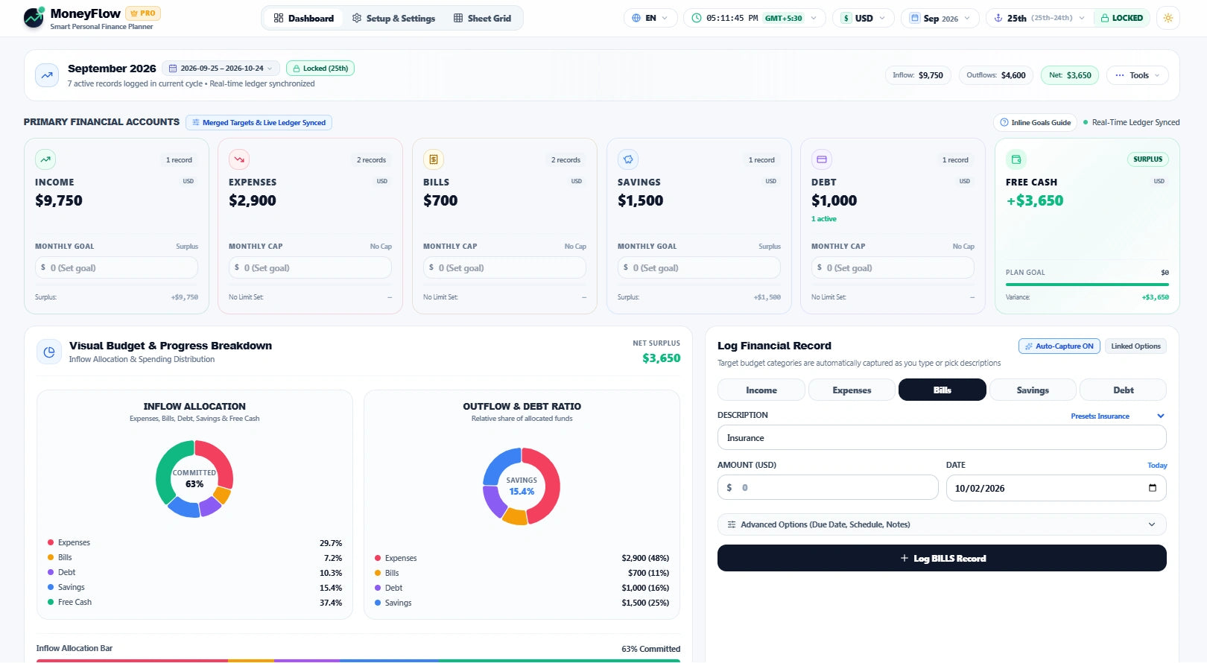
Task: Toggle the sun theme icon
Action: pos(1168,18)
